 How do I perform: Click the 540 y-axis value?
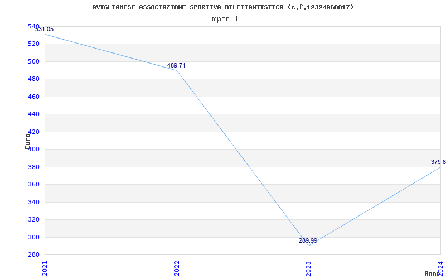[x=33, y=26]
